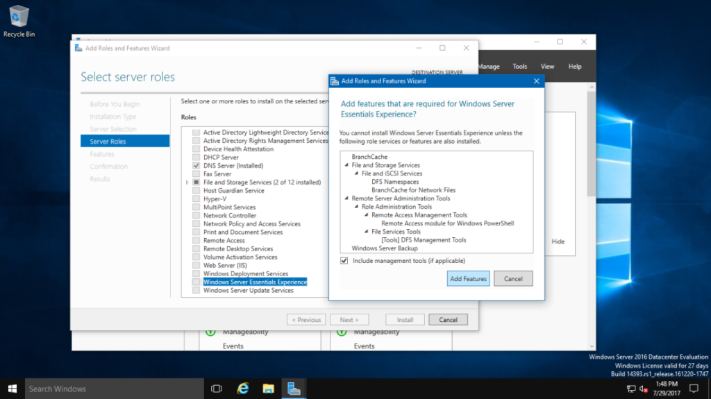Viewport: 711px width, 399px height.
Task: Check Windows Server Update Services role
Action: click(x=196, y=290)
